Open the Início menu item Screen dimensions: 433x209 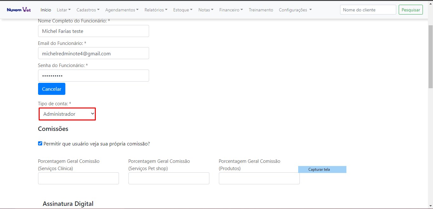tap(46, 10)
